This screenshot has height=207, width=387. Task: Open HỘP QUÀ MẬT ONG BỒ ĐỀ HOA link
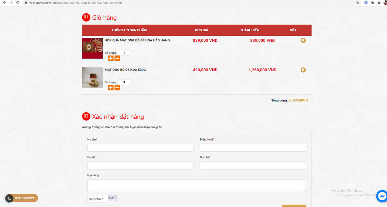[x=137, y=40]
